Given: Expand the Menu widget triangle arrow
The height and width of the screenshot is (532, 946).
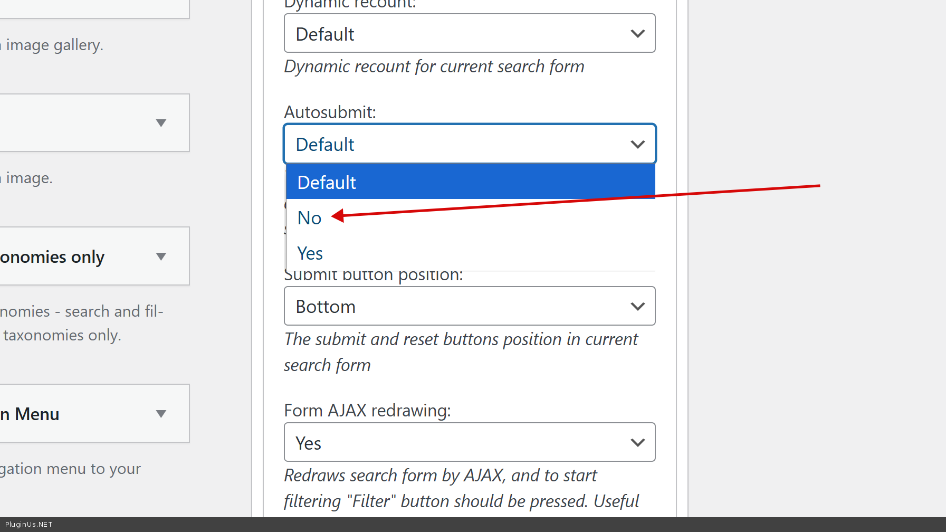Looking at the screenshot, I should (x=161, y=414).
